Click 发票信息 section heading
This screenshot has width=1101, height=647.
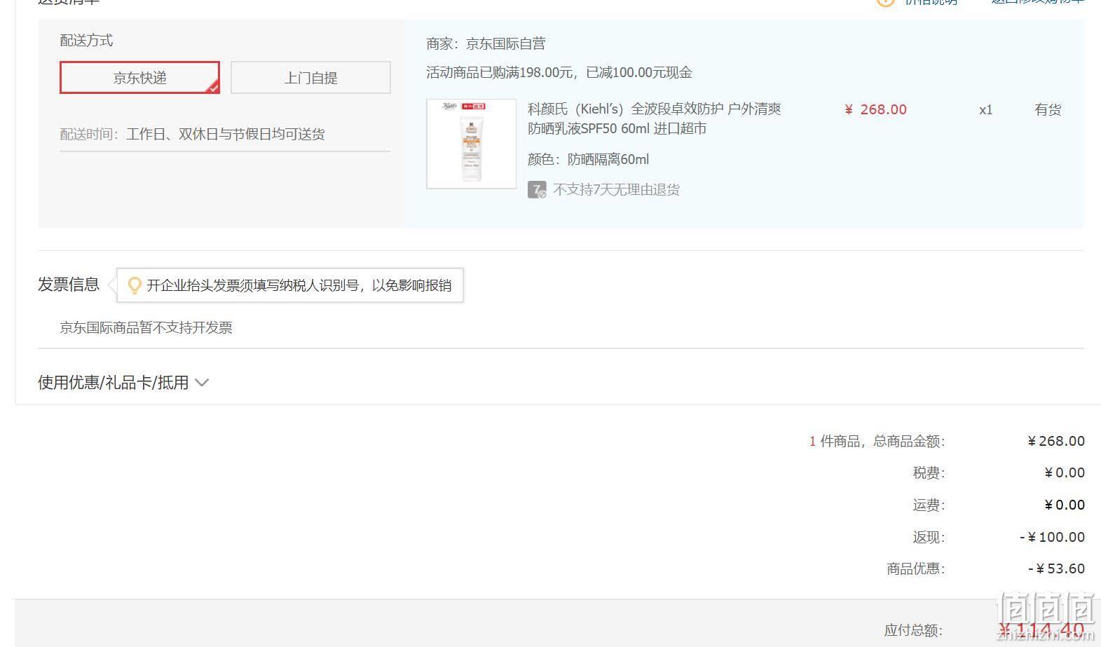(69, 285)
